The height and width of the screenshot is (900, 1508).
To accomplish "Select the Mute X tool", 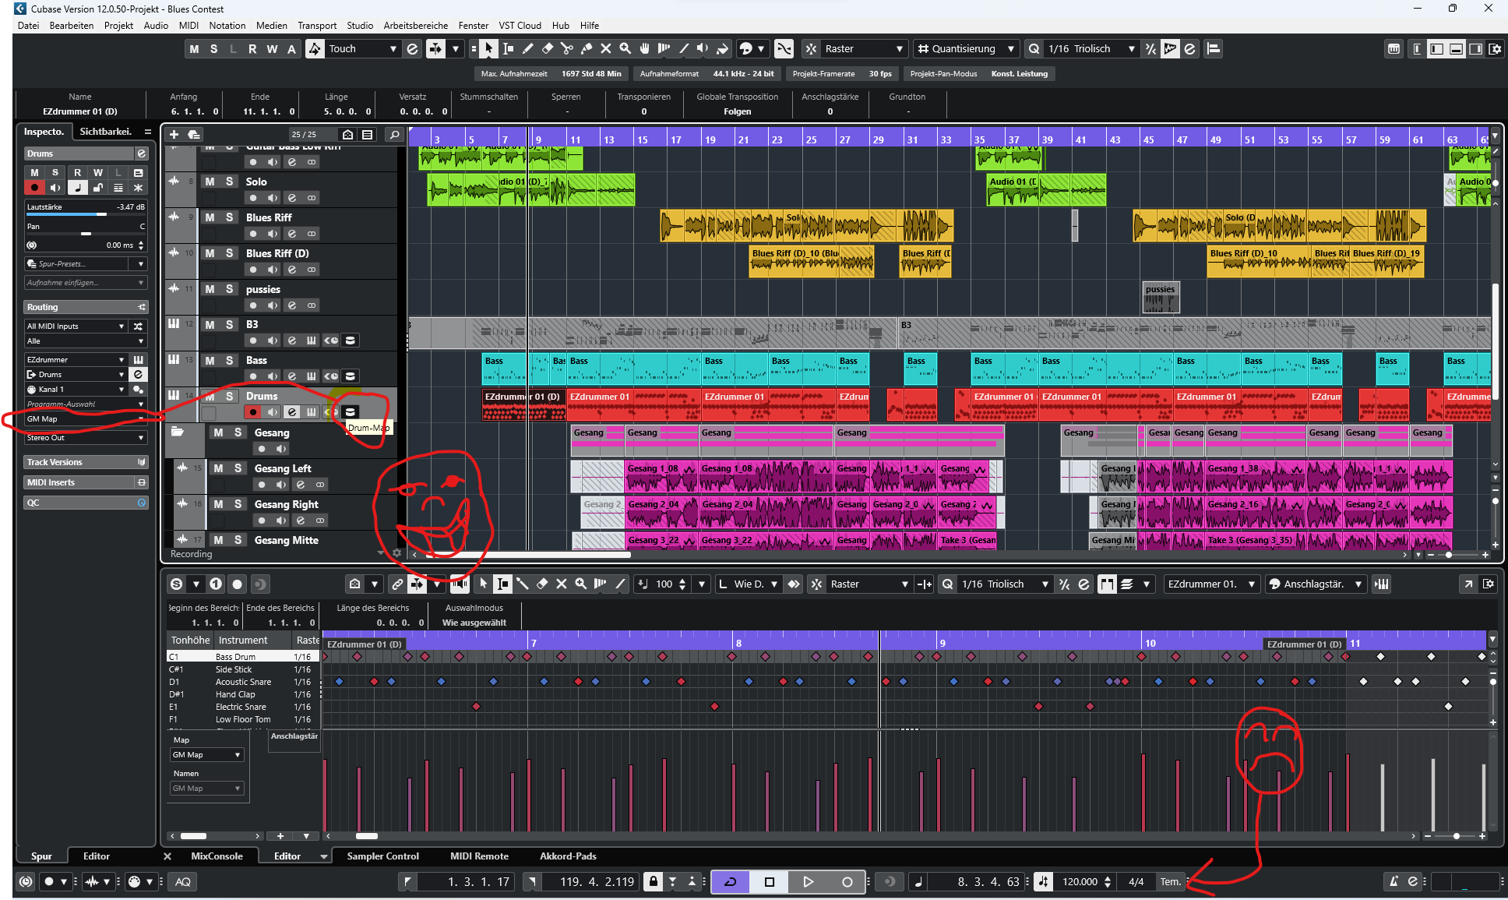I will pyautogui.click(x=606, y=48).
